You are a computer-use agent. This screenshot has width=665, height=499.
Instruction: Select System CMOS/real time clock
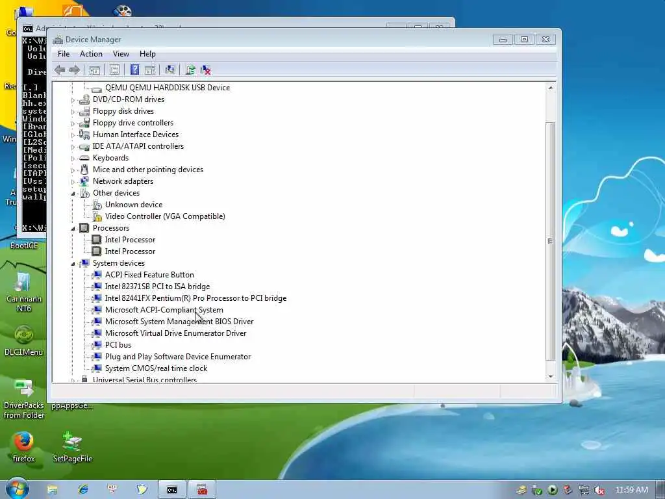point(156,368)
